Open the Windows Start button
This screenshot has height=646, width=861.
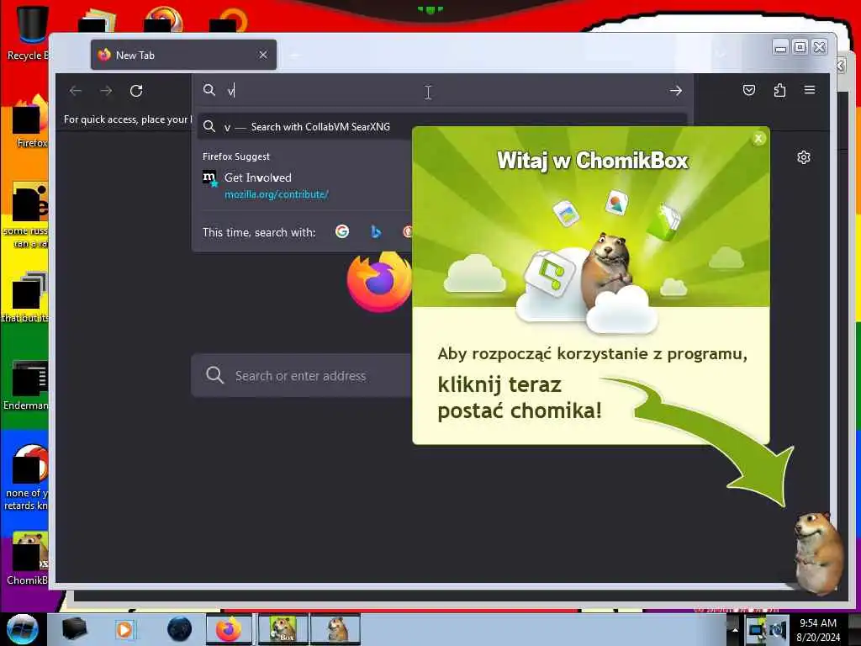[22, 629]
